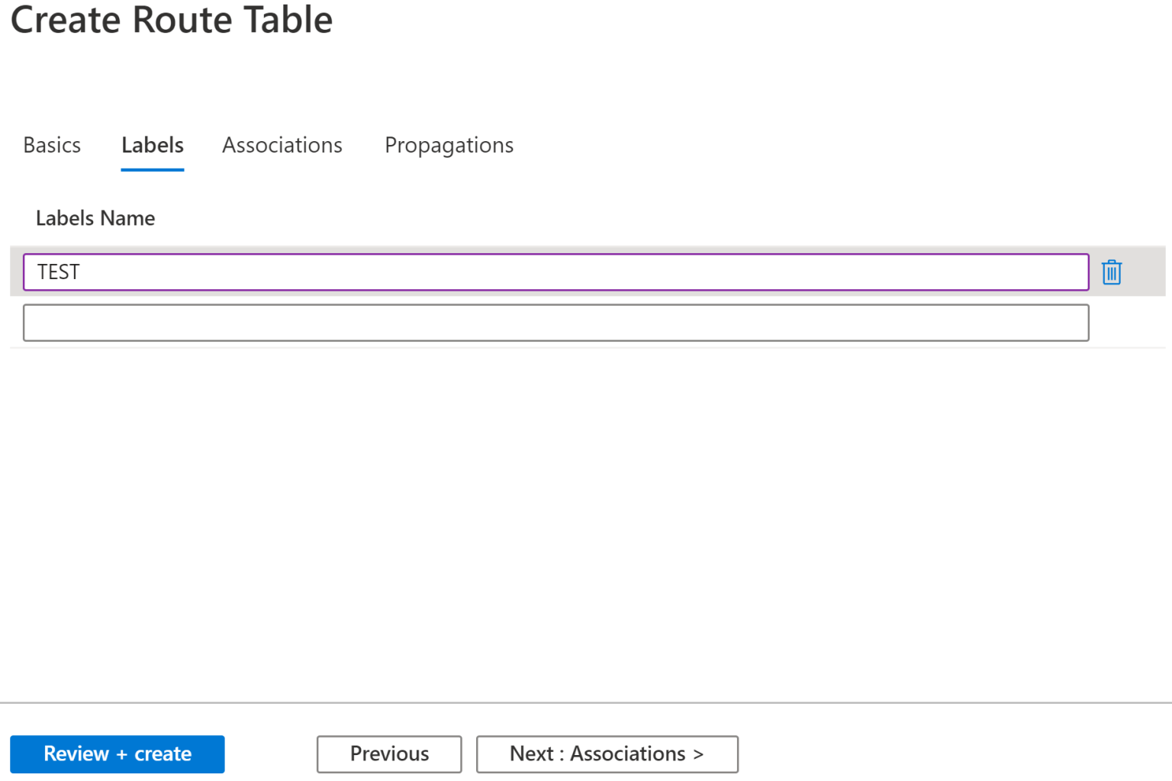Return to previous step with Previous
1172x781 pixels.
(x=389, y=754)
